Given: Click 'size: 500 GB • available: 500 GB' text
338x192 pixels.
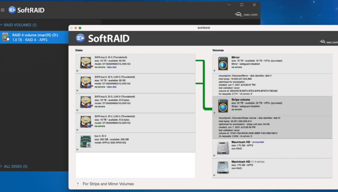Looking at the screenshot, I should pyautogui.click(x=112, y=140).
